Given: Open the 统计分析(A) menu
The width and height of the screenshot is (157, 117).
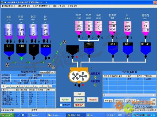Looking at the screenshot, I should [59, 6].
